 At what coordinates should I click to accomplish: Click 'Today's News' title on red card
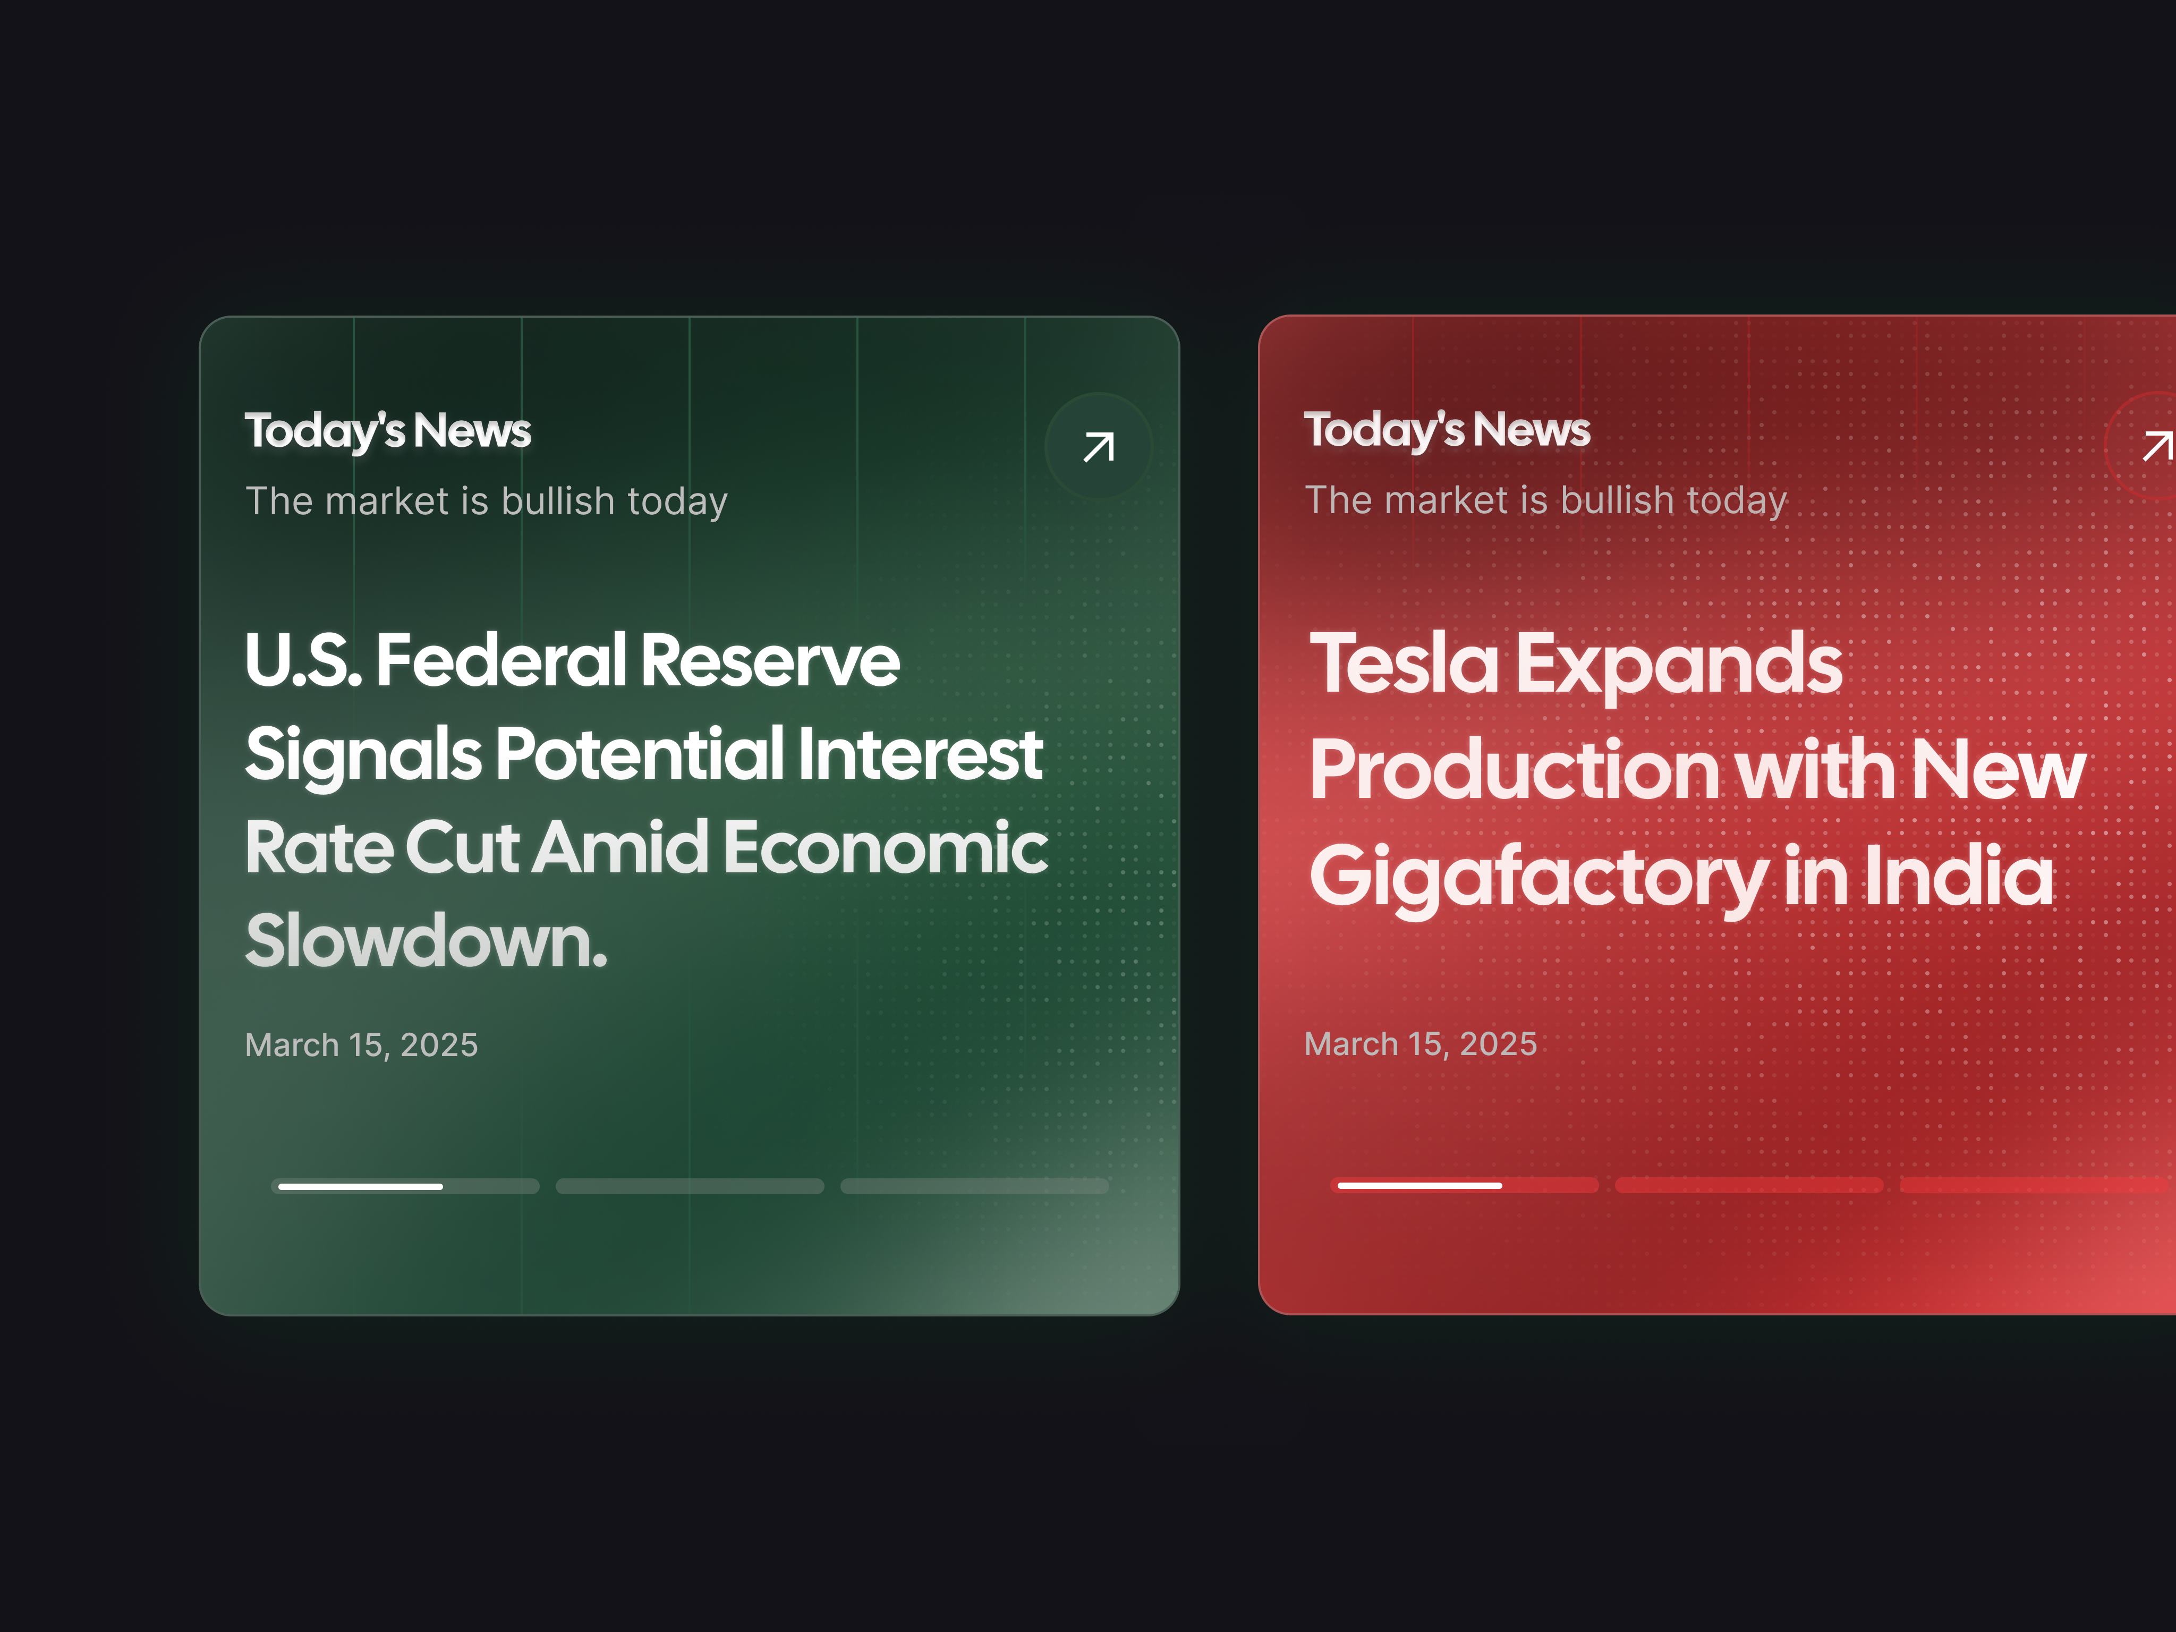click(x=1447, y=430)
